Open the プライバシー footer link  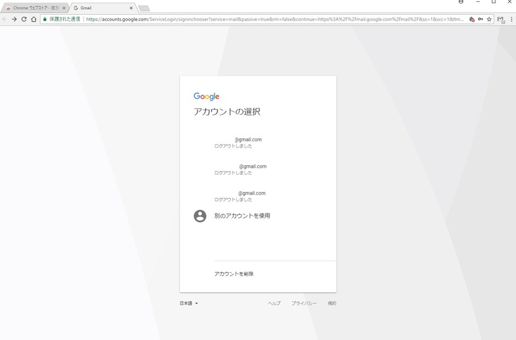(304, 303)
